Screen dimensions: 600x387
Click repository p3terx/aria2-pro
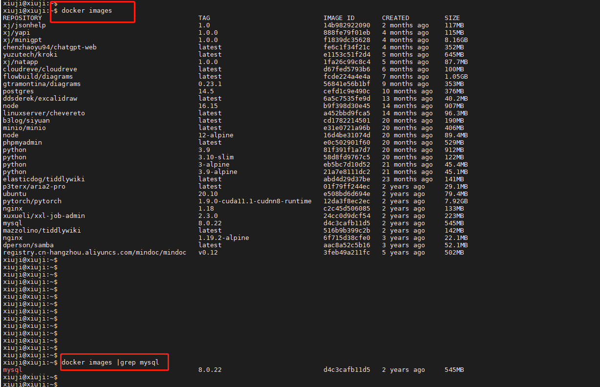(34, 186)
